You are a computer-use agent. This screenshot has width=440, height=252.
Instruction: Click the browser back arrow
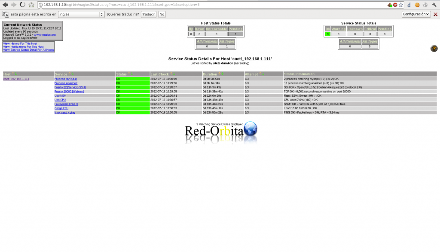coord(5,5)
